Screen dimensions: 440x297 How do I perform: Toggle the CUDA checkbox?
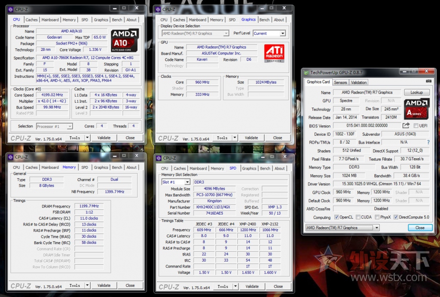358,217
